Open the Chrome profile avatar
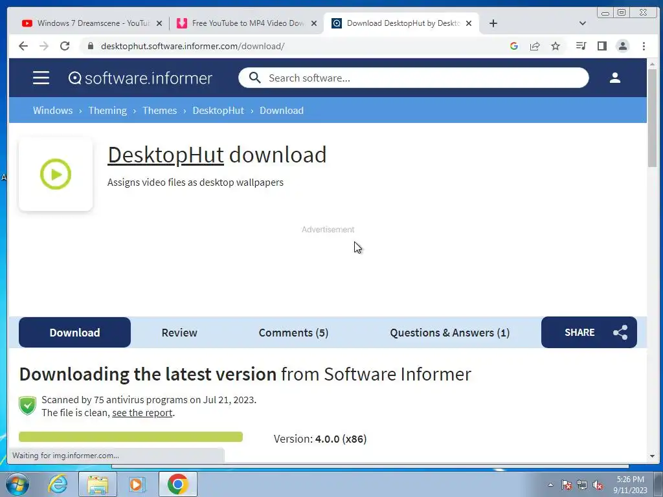 (623, 46)
